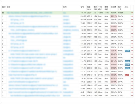Sort by the 依赖度 column header
135x104 pixels.
[113, 7]
